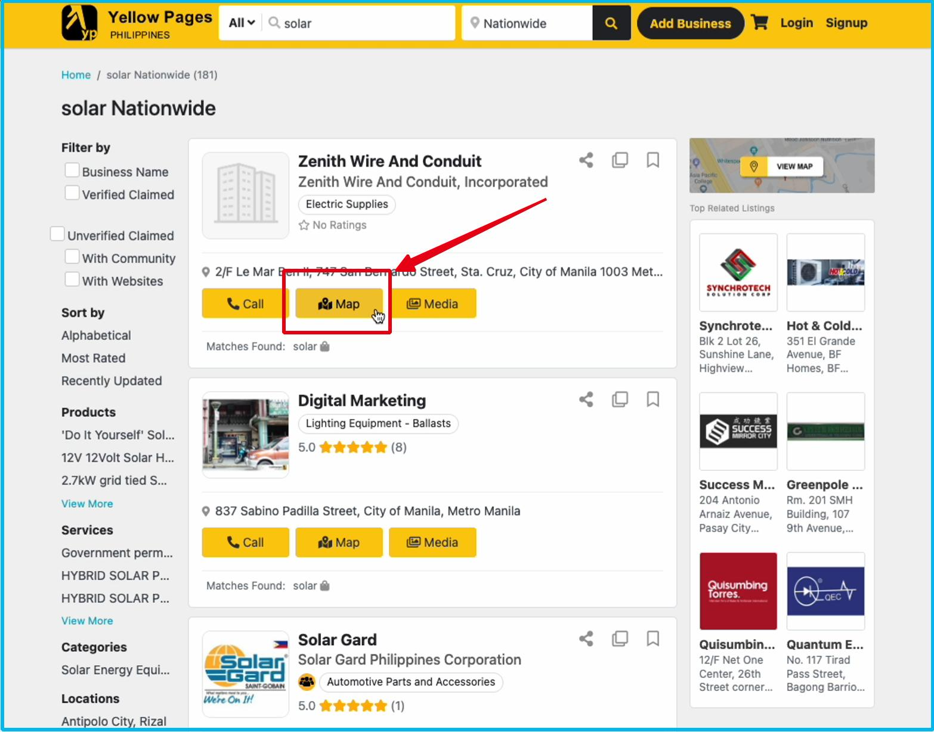Open Success Mirror City related listing
The width and height of the screenshot is (934, 732).
pos(738,463)
